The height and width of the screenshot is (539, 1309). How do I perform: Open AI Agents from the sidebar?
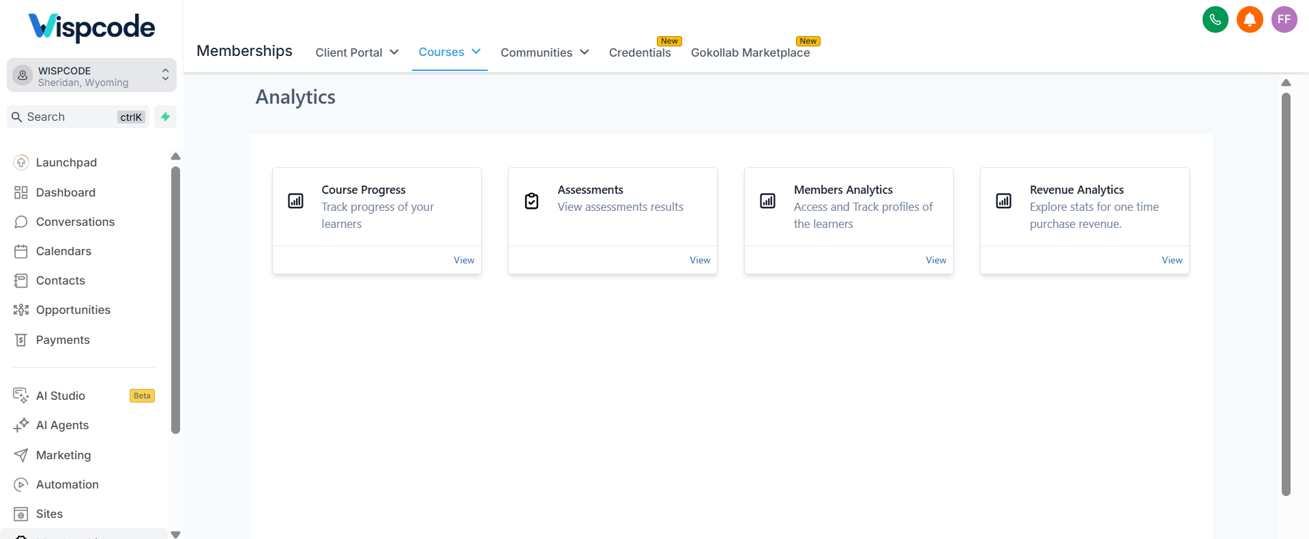pos(62,425)
